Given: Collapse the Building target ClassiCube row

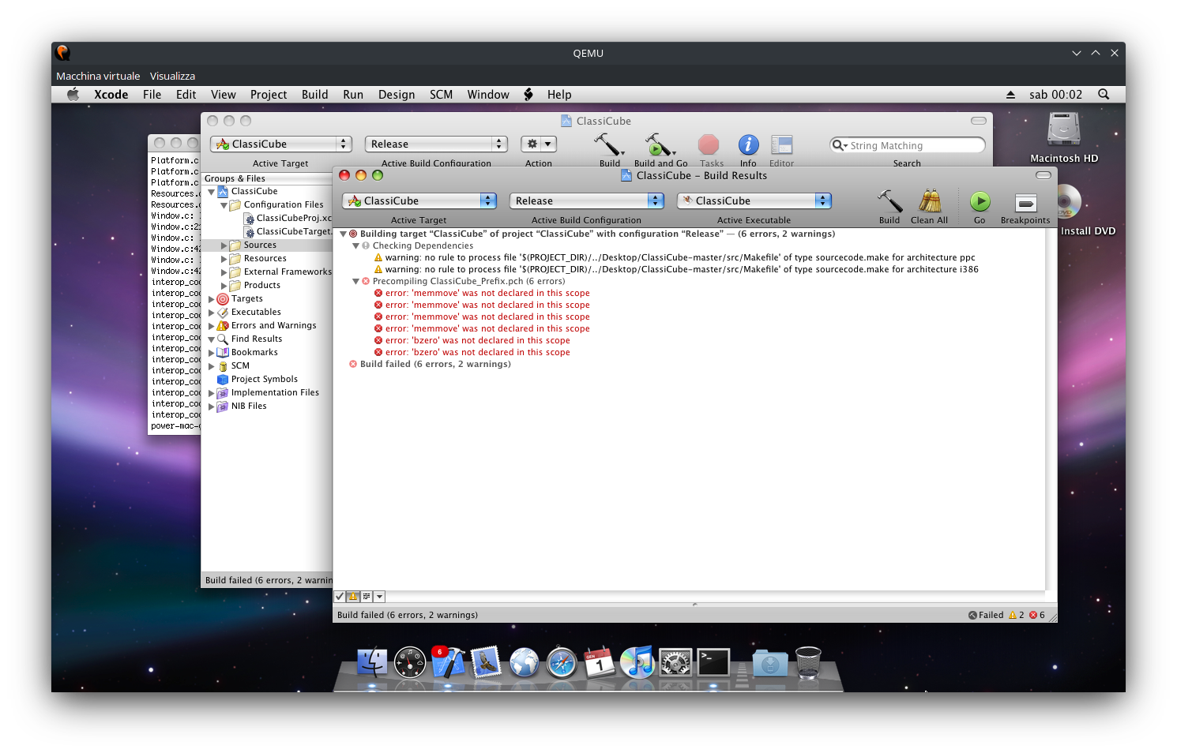Looking at the screenshot, I should (344, 234).
